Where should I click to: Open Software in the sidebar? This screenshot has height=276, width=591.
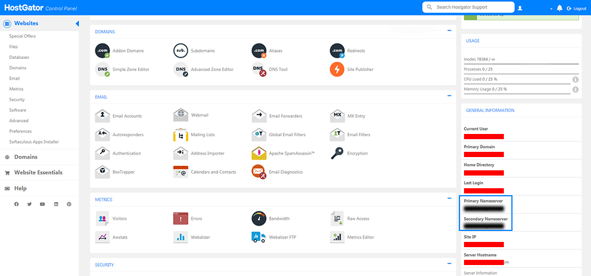click(18, 110)
